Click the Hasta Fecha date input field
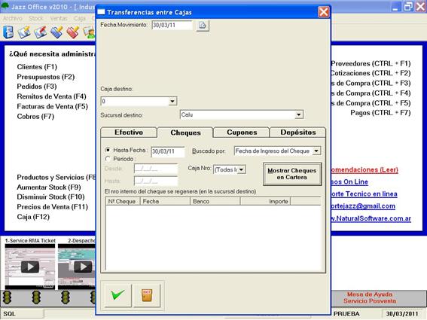The height and width of the screenshot is (320, 427). [x=168, y=151]
